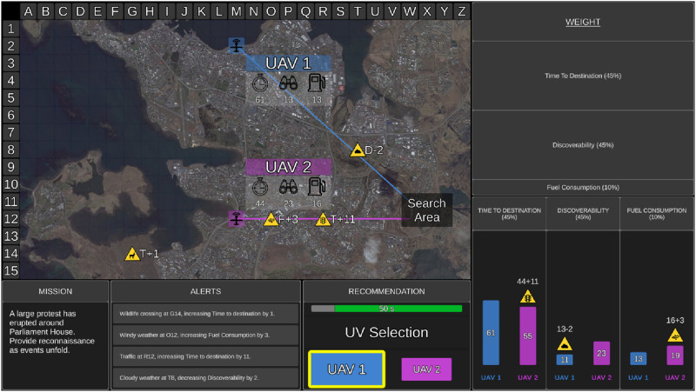Click the UAV 2 aircraft icon on map
Screen dimensions: 696x392
click(x=236, y=218)
